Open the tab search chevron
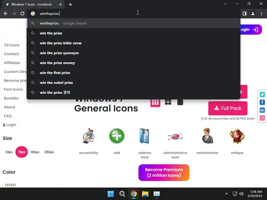Screen dimensions: 267x200 (x=225, y=4)
